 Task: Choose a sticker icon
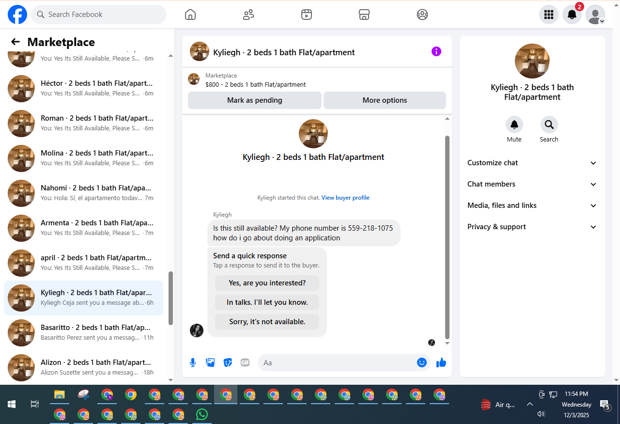coord(228,362)
